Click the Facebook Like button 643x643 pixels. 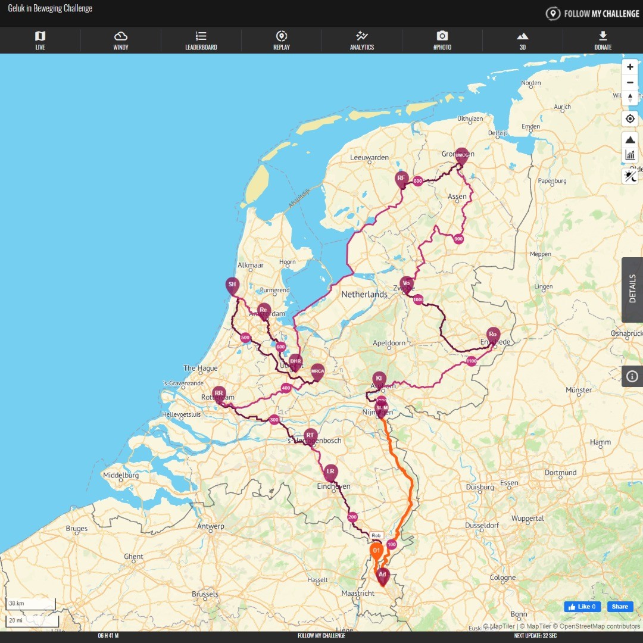[x=582, y=606]
